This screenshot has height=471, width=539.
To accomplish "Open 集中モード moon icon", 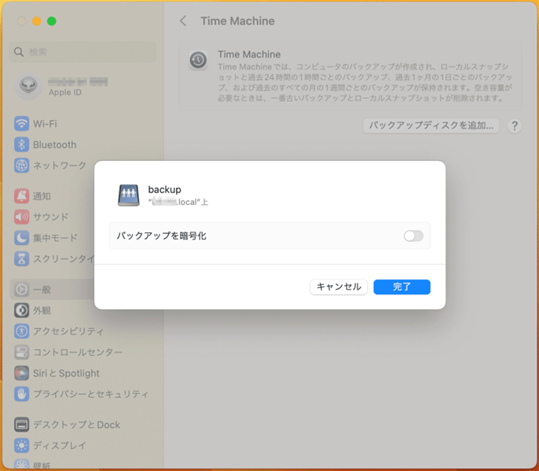I will point(21,238).
